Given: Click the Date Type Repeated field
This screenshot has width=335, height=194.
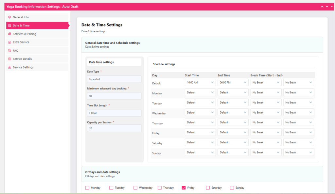Looking at the screenshot, I should 114,79.
